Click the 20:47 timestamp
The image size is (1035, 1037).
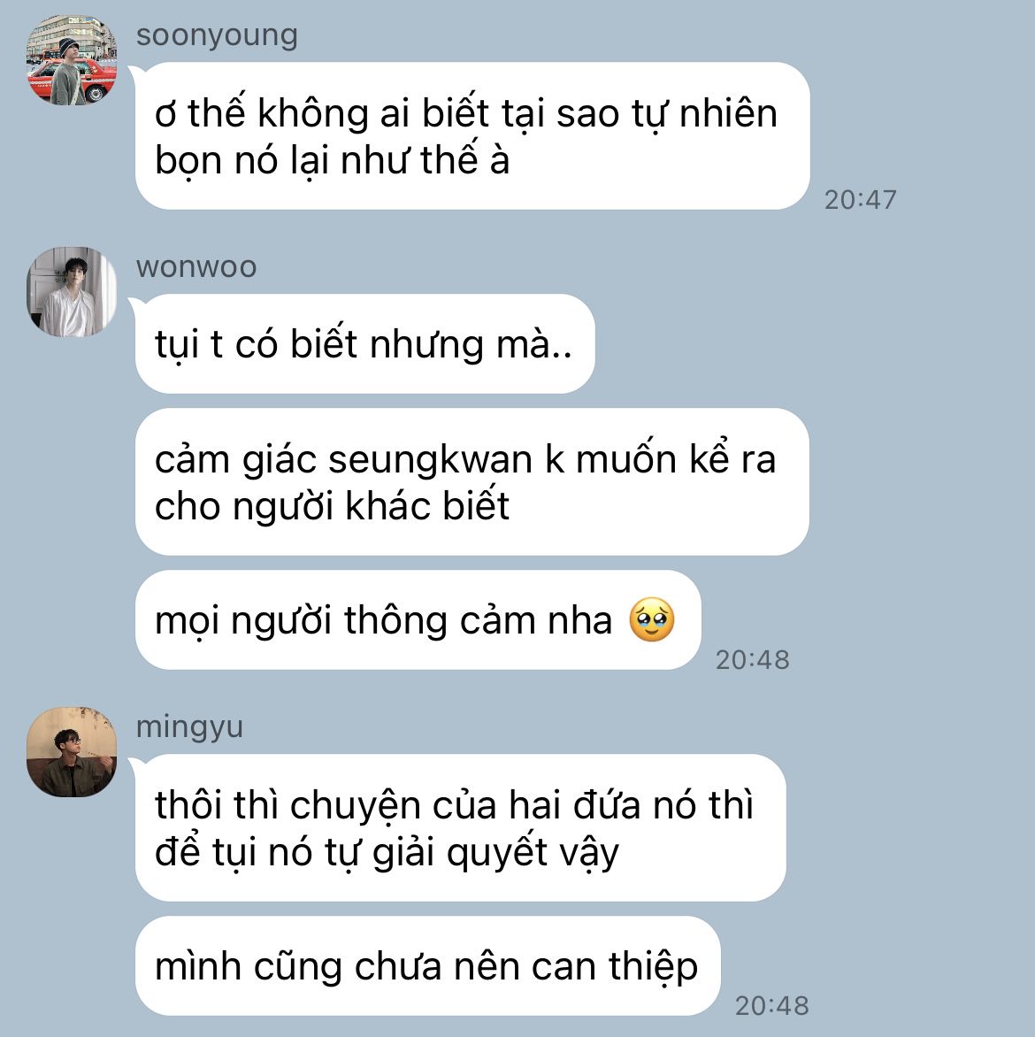(x=861, y=200)
